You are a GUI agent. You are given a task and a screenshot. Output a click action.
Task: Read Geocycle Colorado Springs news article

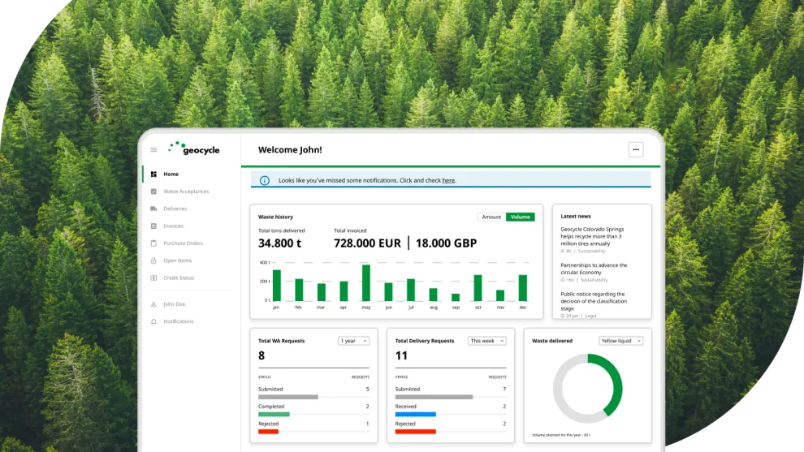(x=592, y=236)
